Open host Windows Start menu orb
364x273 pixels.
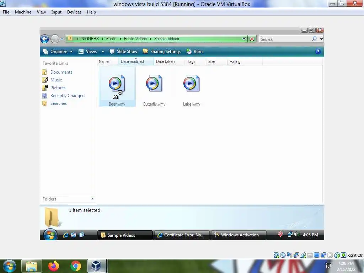click(x=10, y=266)
